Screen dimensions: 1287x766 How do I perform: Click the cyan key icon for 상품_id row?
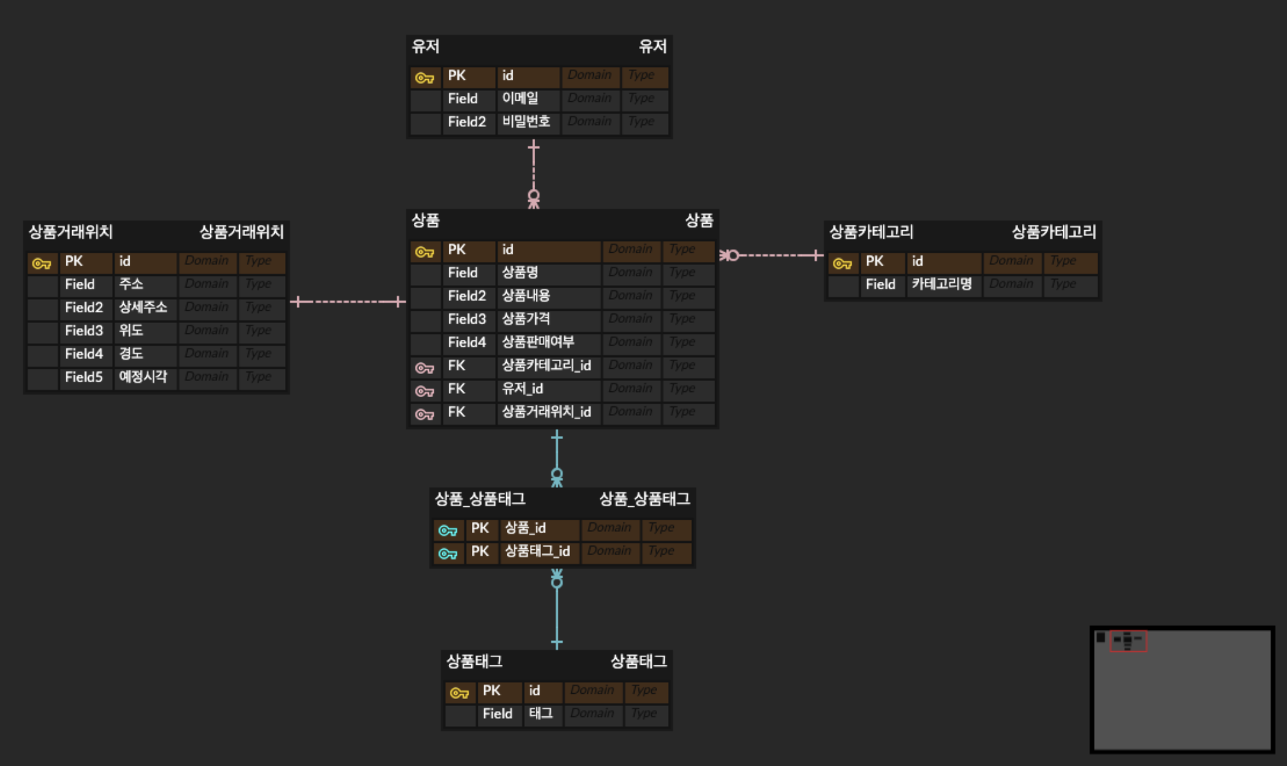pyautogui.click(x=447, y=531)
